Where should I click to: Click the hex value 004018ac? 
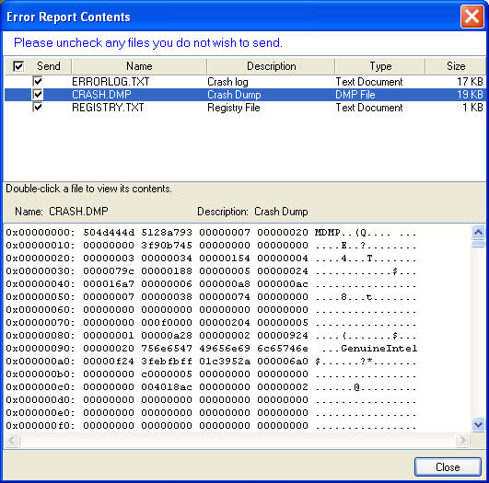point(167,386)
